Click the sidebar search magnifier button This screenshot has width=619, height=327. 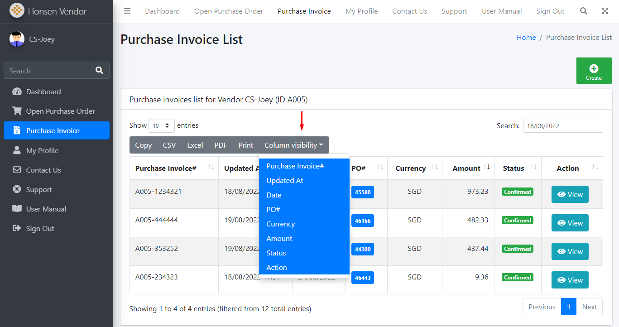pos(99,71)
